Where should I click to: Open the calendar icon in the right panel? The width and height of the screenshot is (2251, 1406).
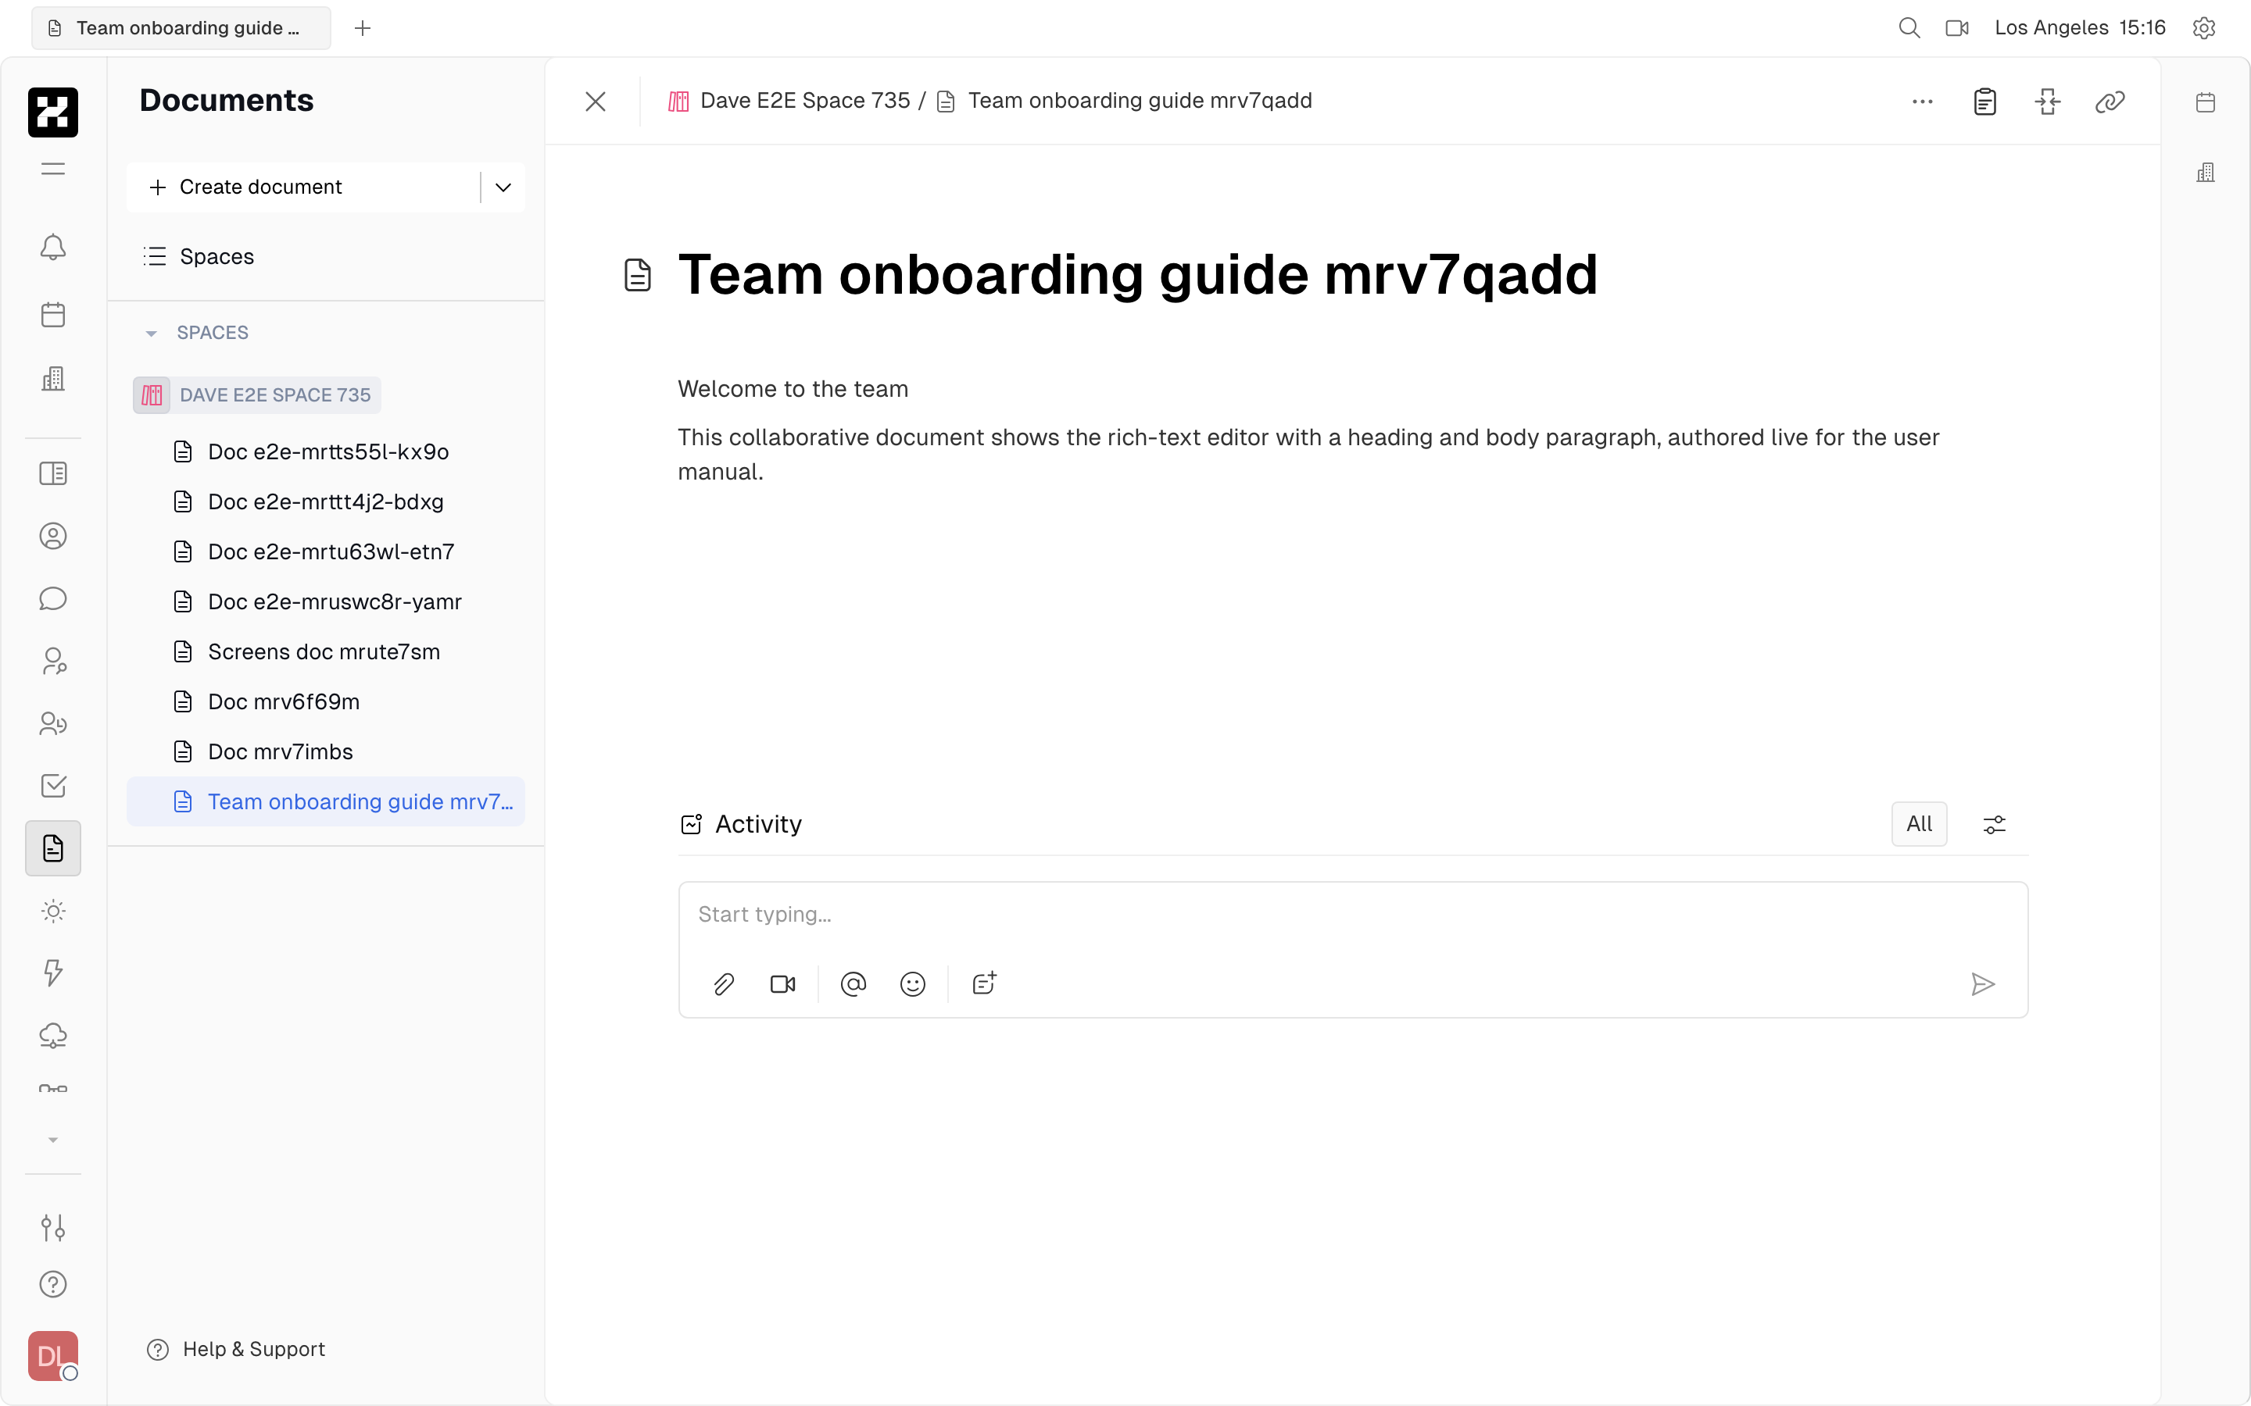(2206, 102)
